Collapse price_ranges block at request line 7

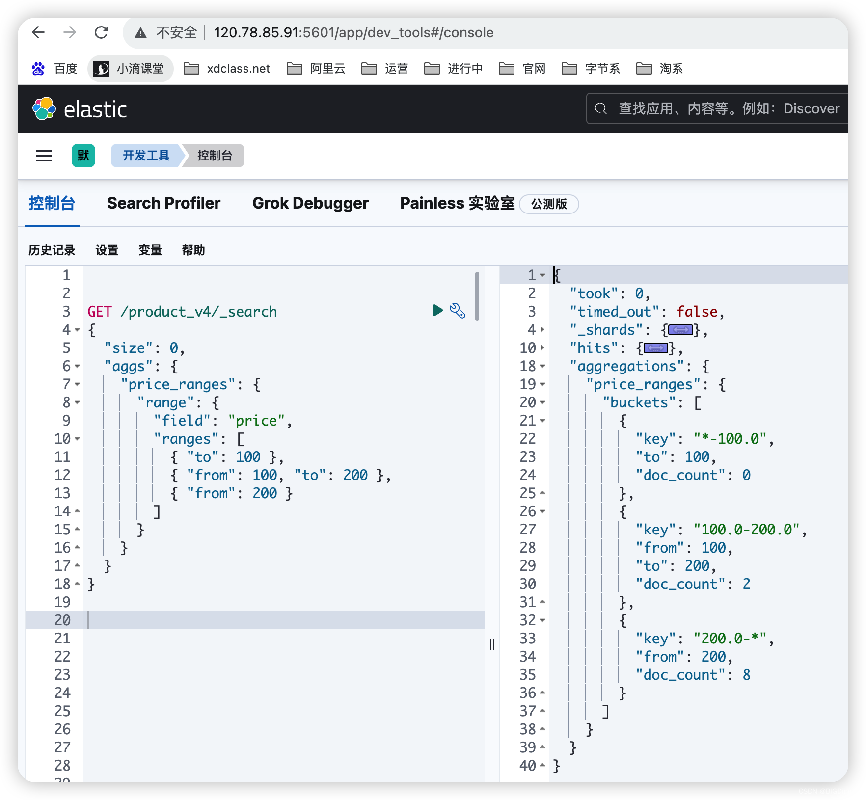[x=77, y=384]
